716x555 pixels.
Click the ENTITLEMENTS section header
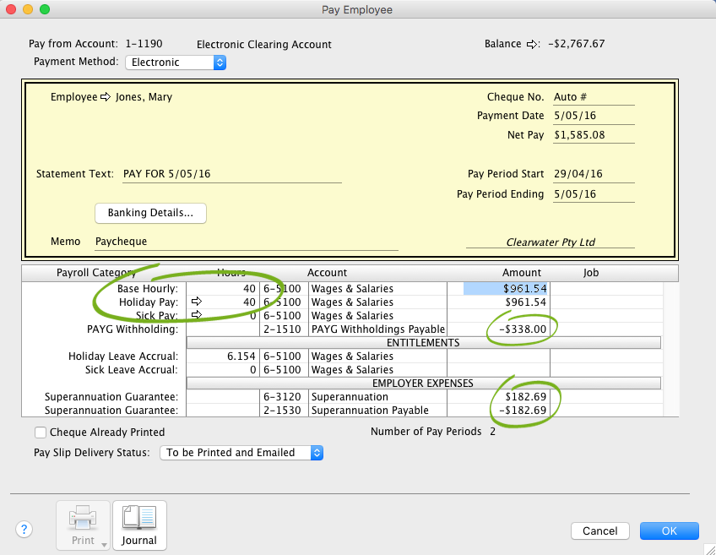(422, 343)
